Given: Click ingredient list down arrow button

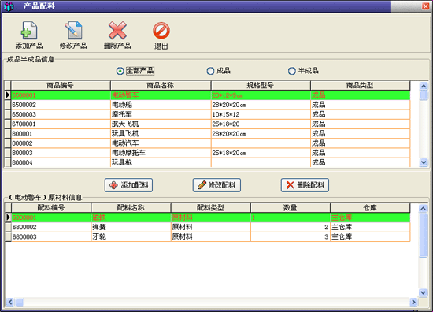Looking at the screenshot, I should click(x=423, y=292).
